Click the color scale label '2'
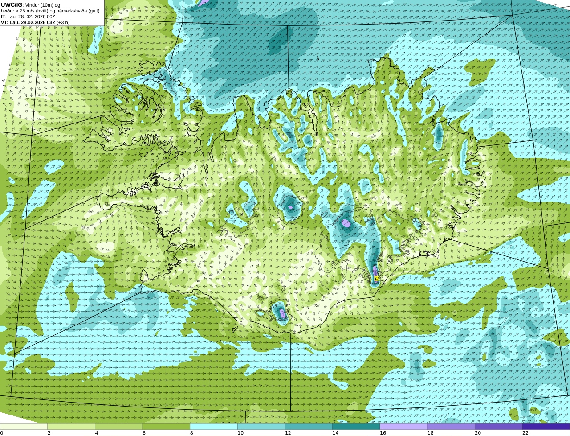Image resolution: width=570 pixels, height=436 pixels. [x=49, y=433]
